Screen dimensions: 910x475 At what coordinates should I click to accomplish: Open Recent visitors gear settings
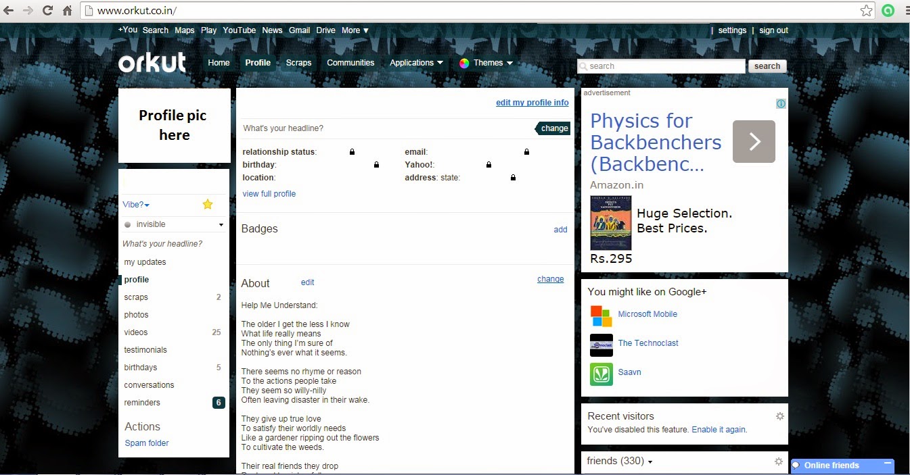(779, 416)
